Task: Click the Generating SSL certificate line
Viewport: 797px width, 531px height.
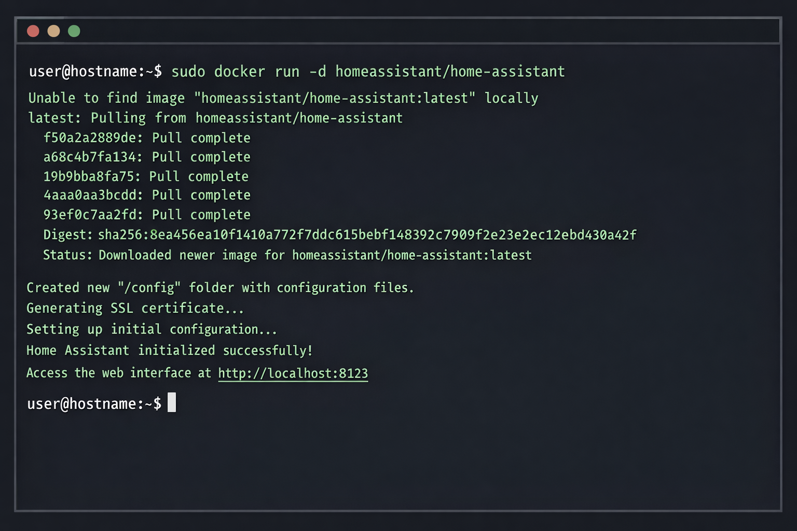Action: [x=135, y=308]
